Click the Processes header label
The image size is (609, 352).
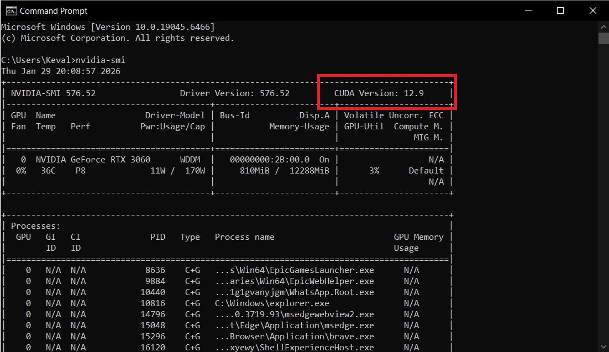[x=35, y=225]
